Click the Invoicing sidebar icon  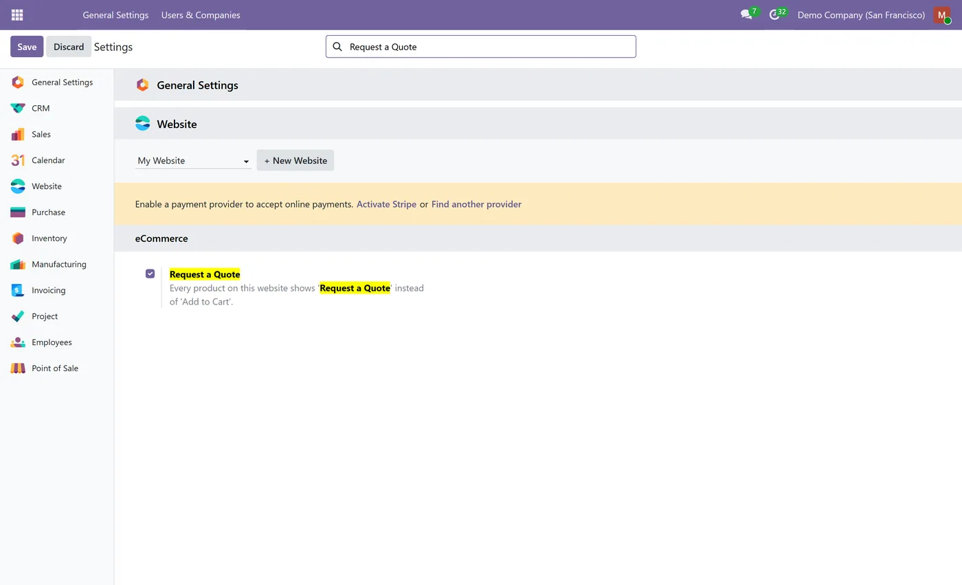click(18, 290)
